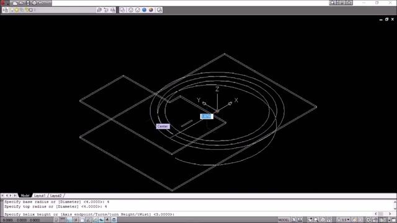Open the Visual Styles Manager icon
Viewport: 397px width, 223px height.
tap(159, 10)
